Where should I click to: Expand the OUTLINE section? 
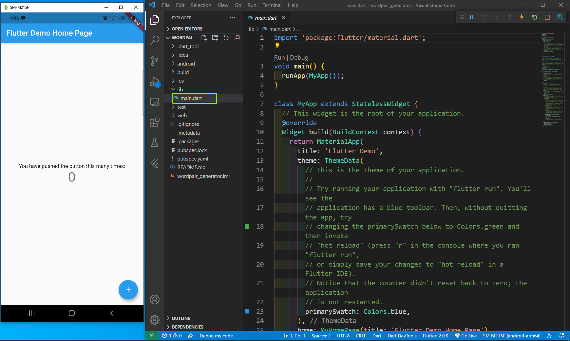tap(181, 318)
